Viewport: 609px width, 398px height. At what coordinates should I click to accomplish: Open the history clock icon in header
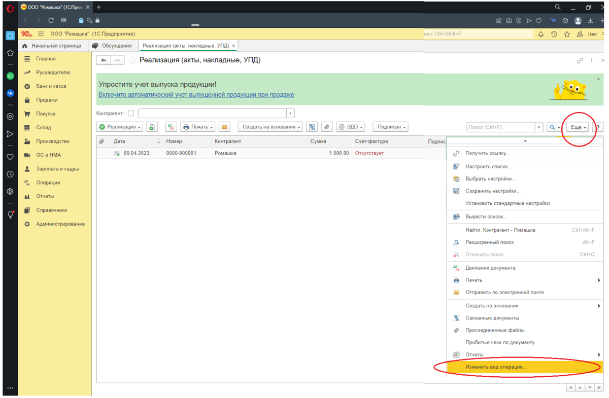[x=554, y=34]
